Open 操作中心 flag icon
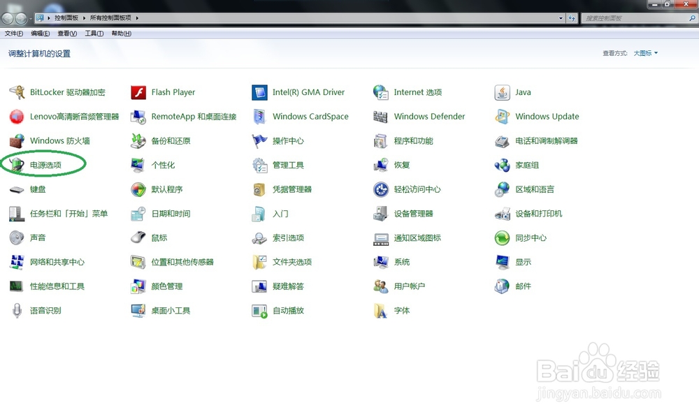 tap(259, 141)
